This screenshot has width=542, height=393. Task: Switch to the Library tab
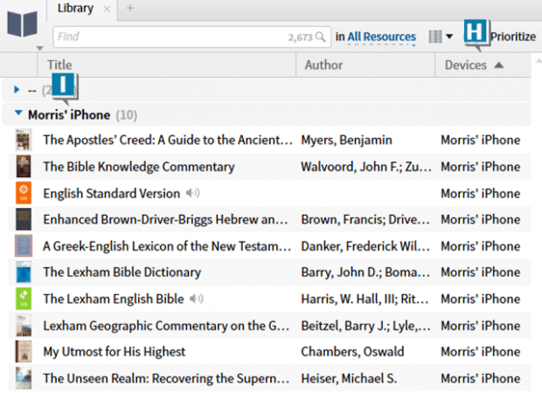(x=74, y=9)
